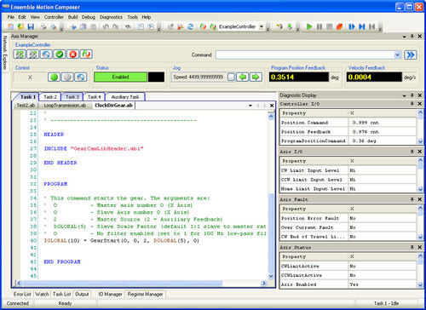Click the code editor vertical scrollbar thumb
426x310 pixels.
(271, 232)
